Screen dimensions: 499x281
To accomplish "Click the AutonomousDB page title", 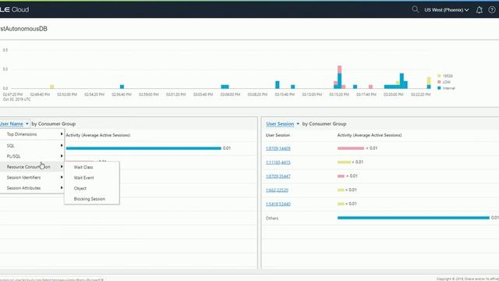I will 23,29.
